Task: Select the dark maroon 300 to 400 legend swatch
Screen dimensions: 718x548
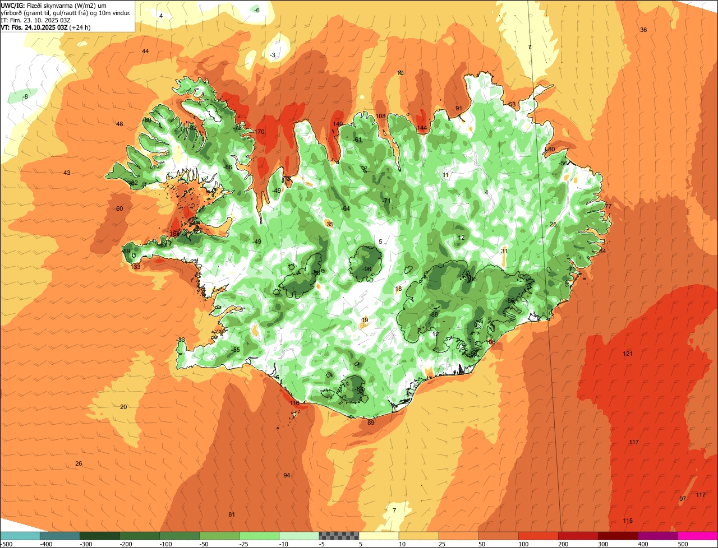Action: tap(618, 536)
